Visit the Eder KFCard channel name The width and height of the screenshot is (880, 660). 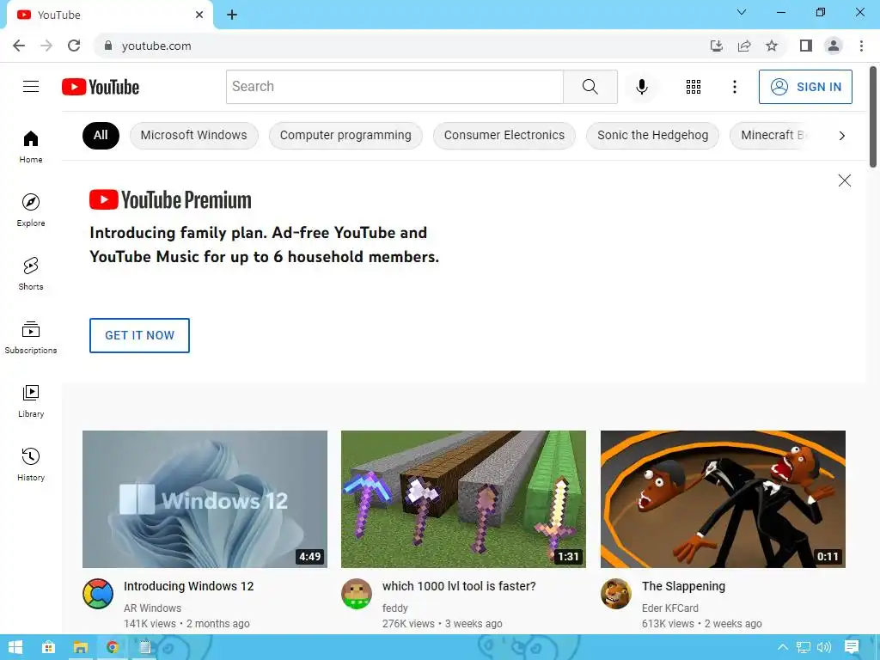(x=670, y=608)
